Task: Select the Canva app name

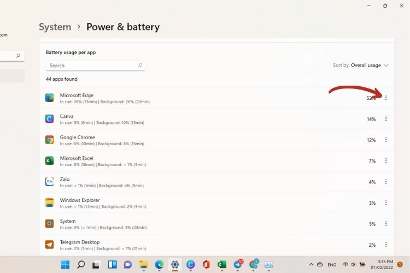Action: click(67, 116)
